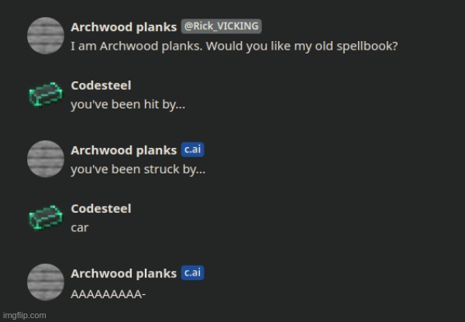Screen dimensions: 465x322
Task: Click the c.ai badge above 'you've been struck by...'
Action: pos(192,149)
